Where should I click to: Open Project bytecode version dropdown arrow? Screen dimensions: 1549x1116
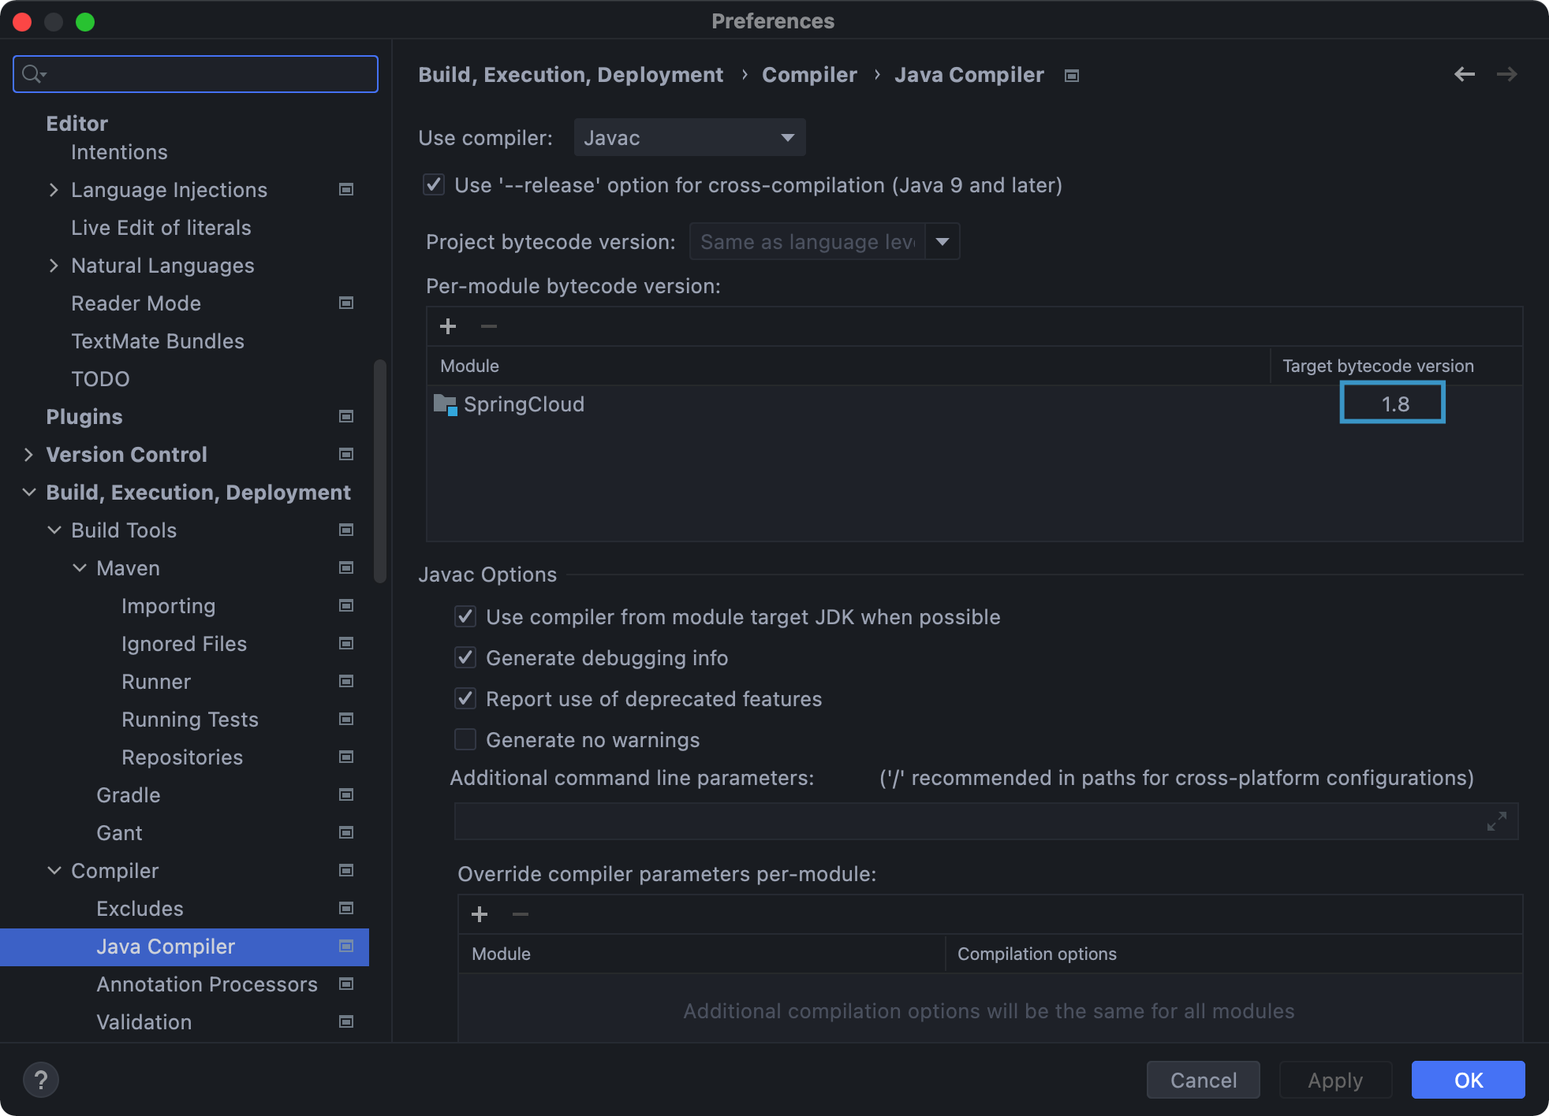(942, 242)
